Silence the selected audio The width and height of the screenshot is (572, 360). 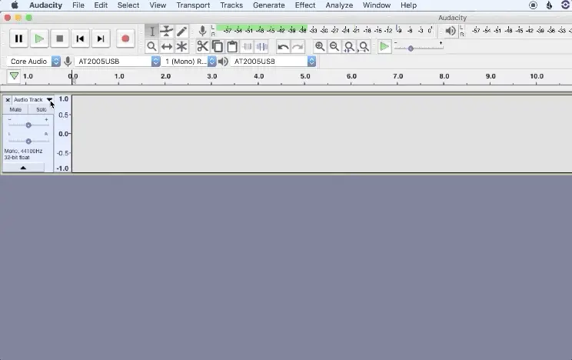pyautogui.click(x=262, y=47)
